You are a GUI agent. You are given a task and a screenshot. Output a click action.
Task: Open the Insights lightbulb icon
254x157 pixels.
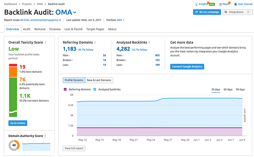pos(196,4)
